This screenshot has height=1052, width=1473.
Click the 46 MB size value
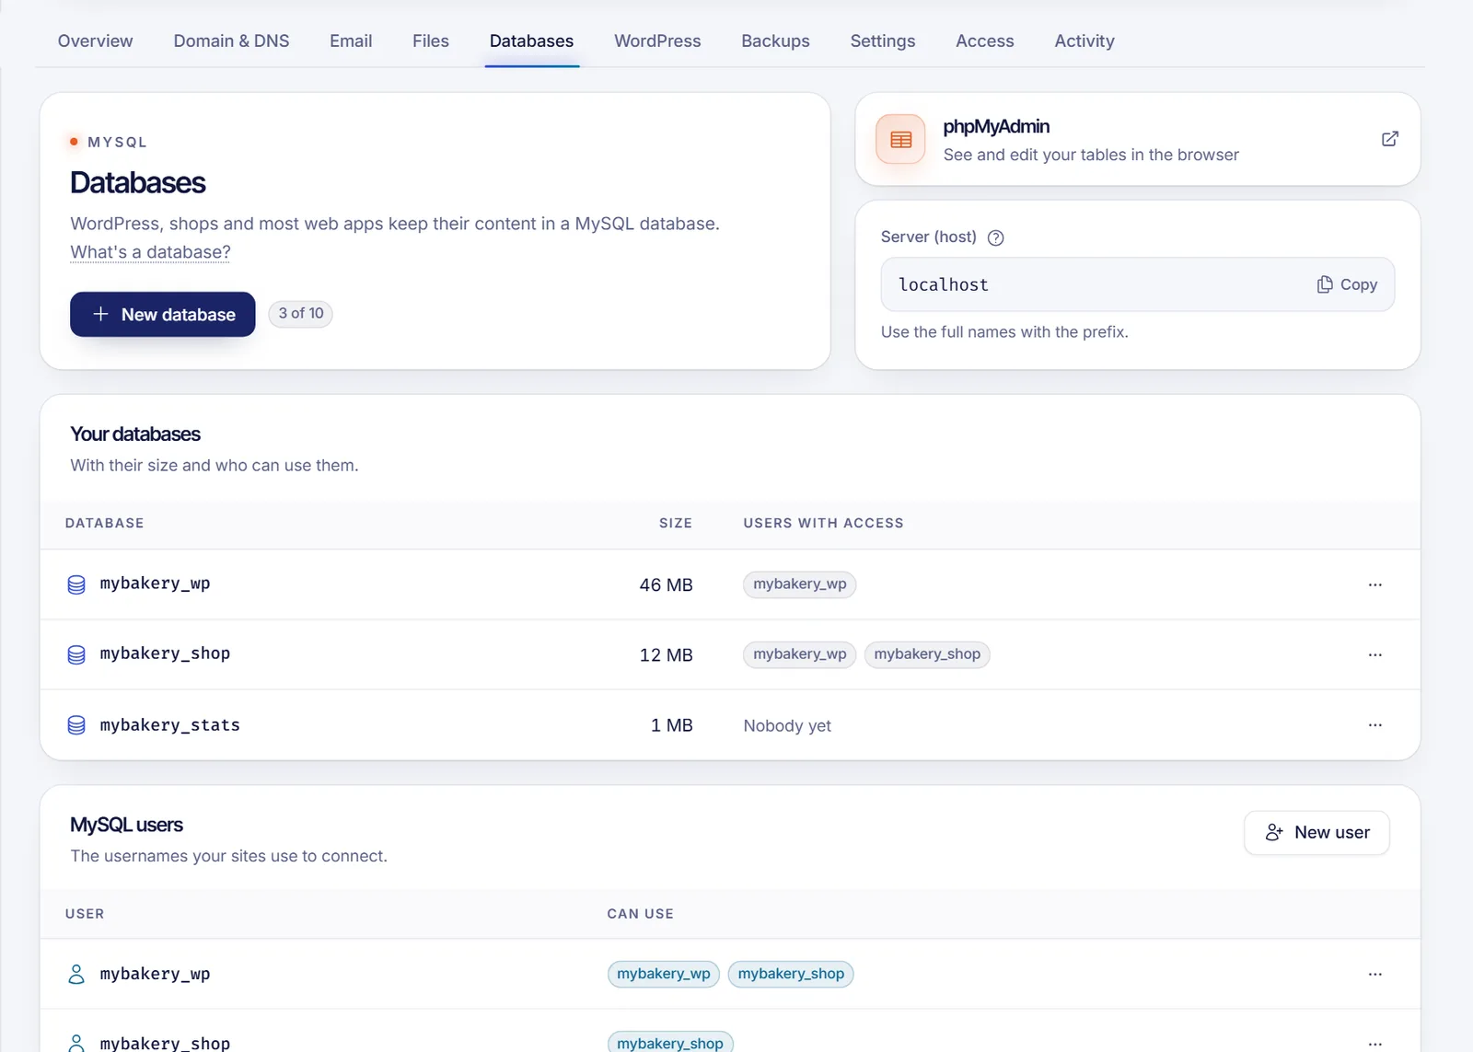666,584
